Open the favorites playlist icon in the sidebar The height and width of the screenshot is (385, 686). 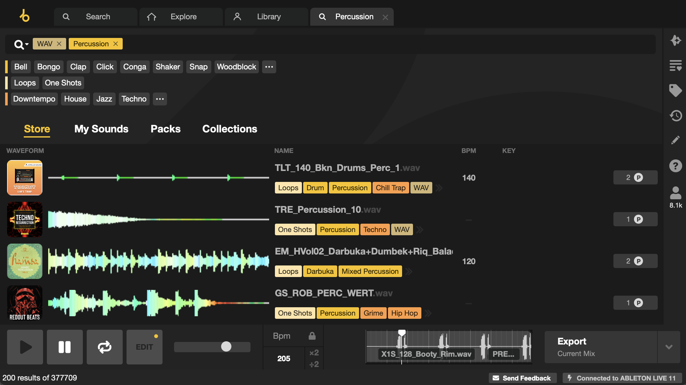676,66
